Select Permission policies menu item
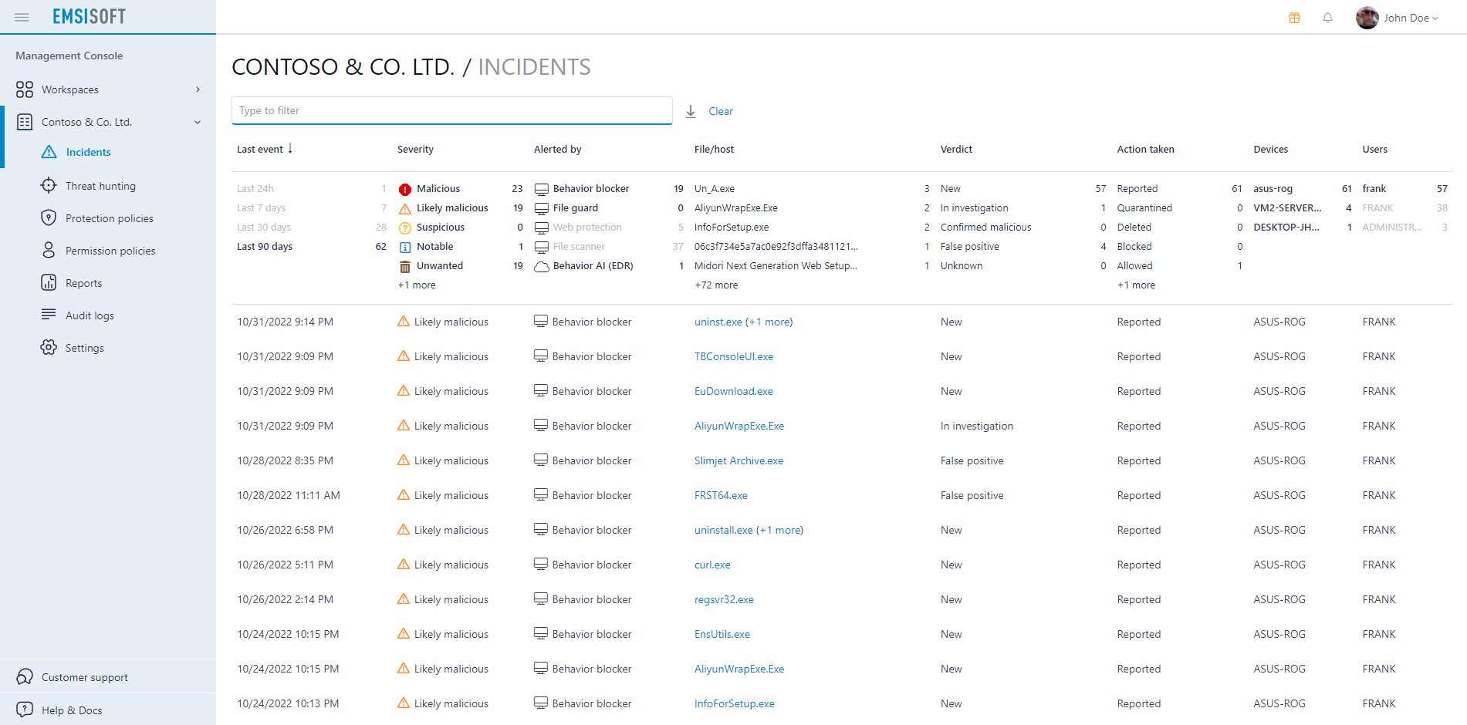 click(x=110, y=251)
